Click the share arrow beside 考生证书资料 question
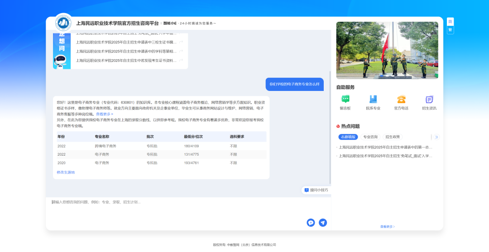Image resolution: width=489 pixels, height=252 pixels. (x=181, y=60)
